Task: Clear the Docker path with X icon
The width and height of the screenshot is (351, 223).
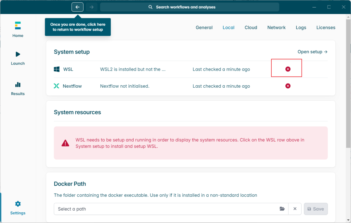Action: tap(295, 209)
